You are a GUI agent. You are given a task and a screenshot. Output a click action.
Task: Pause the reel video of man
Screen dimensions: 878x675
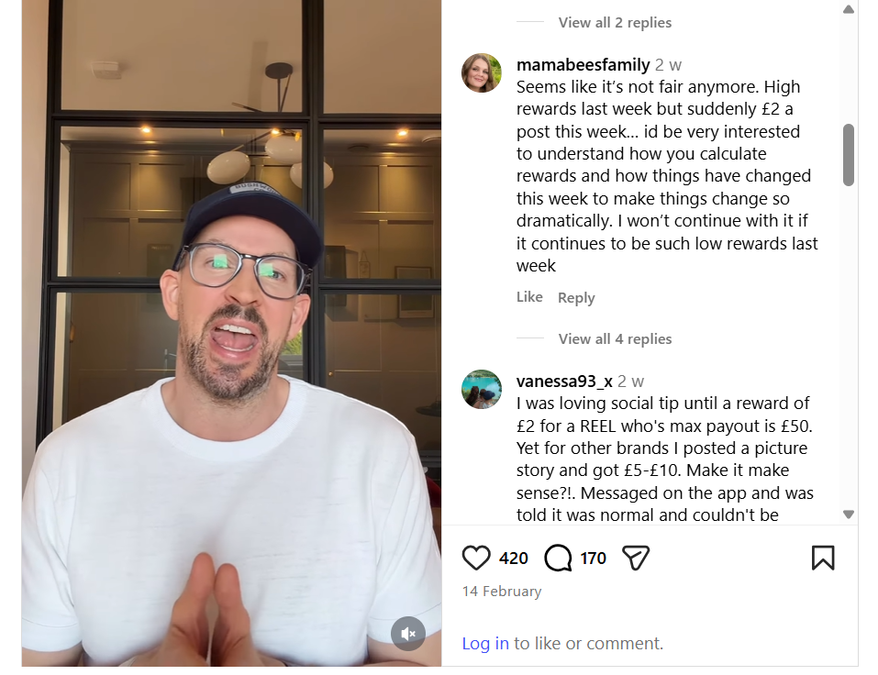pyautogui.click(x=231, y=333)
